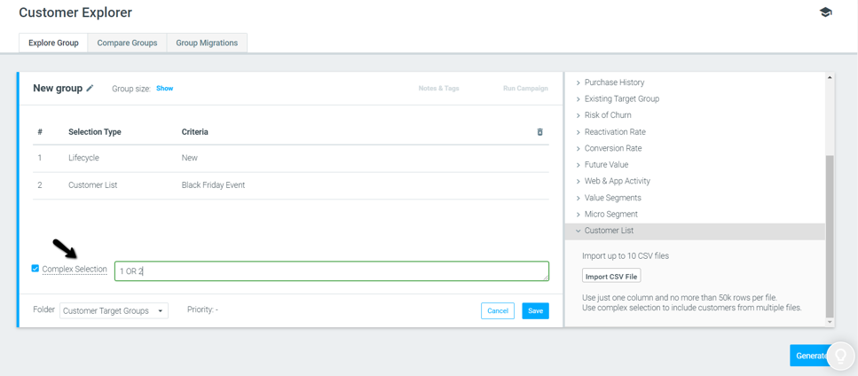This screenshot has width=858, height=376.
Task: Delete all criteria with trash icon
Action: [540, 132]
